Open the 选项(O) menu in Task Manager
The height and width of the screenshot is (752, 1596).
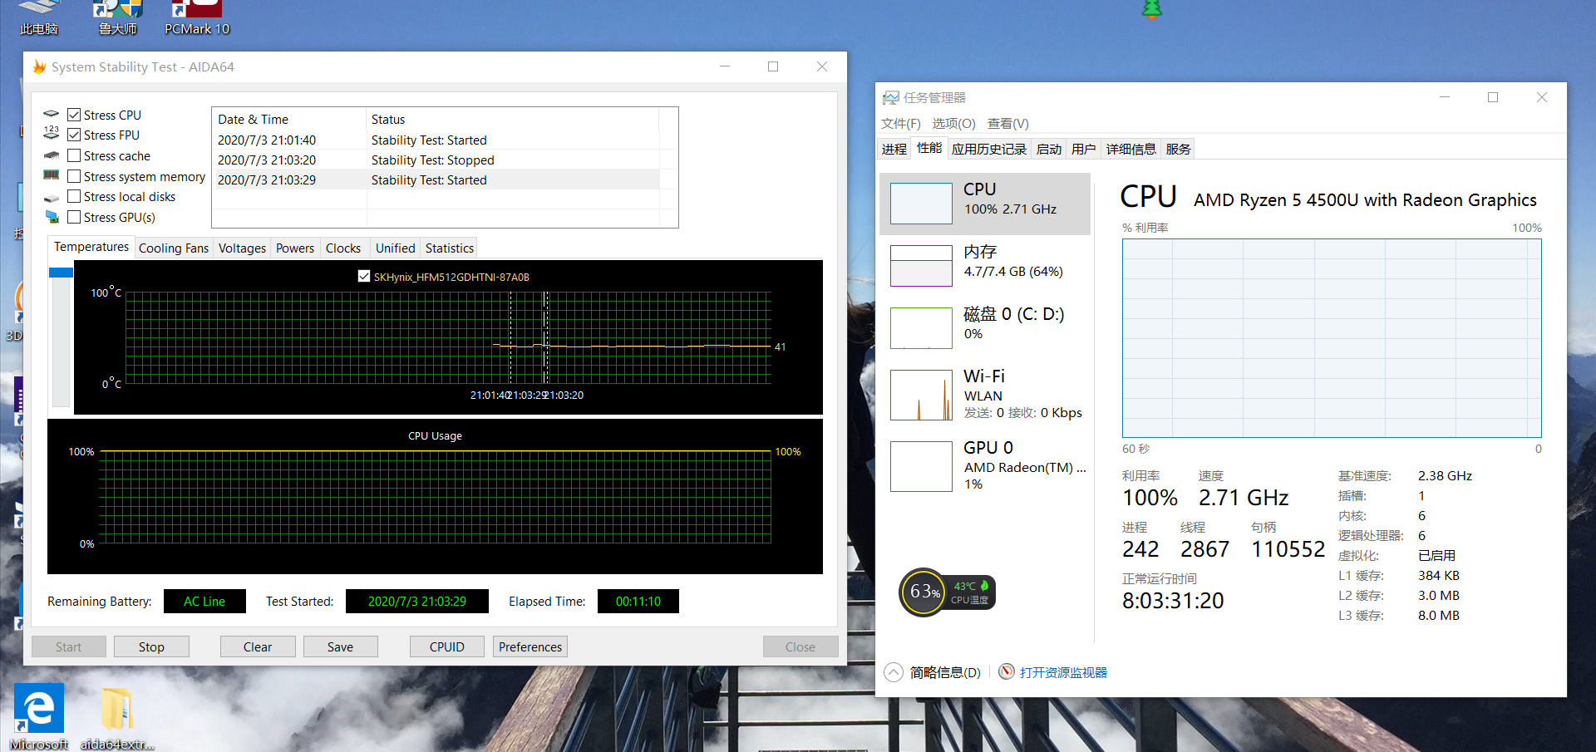pos(953,123)
